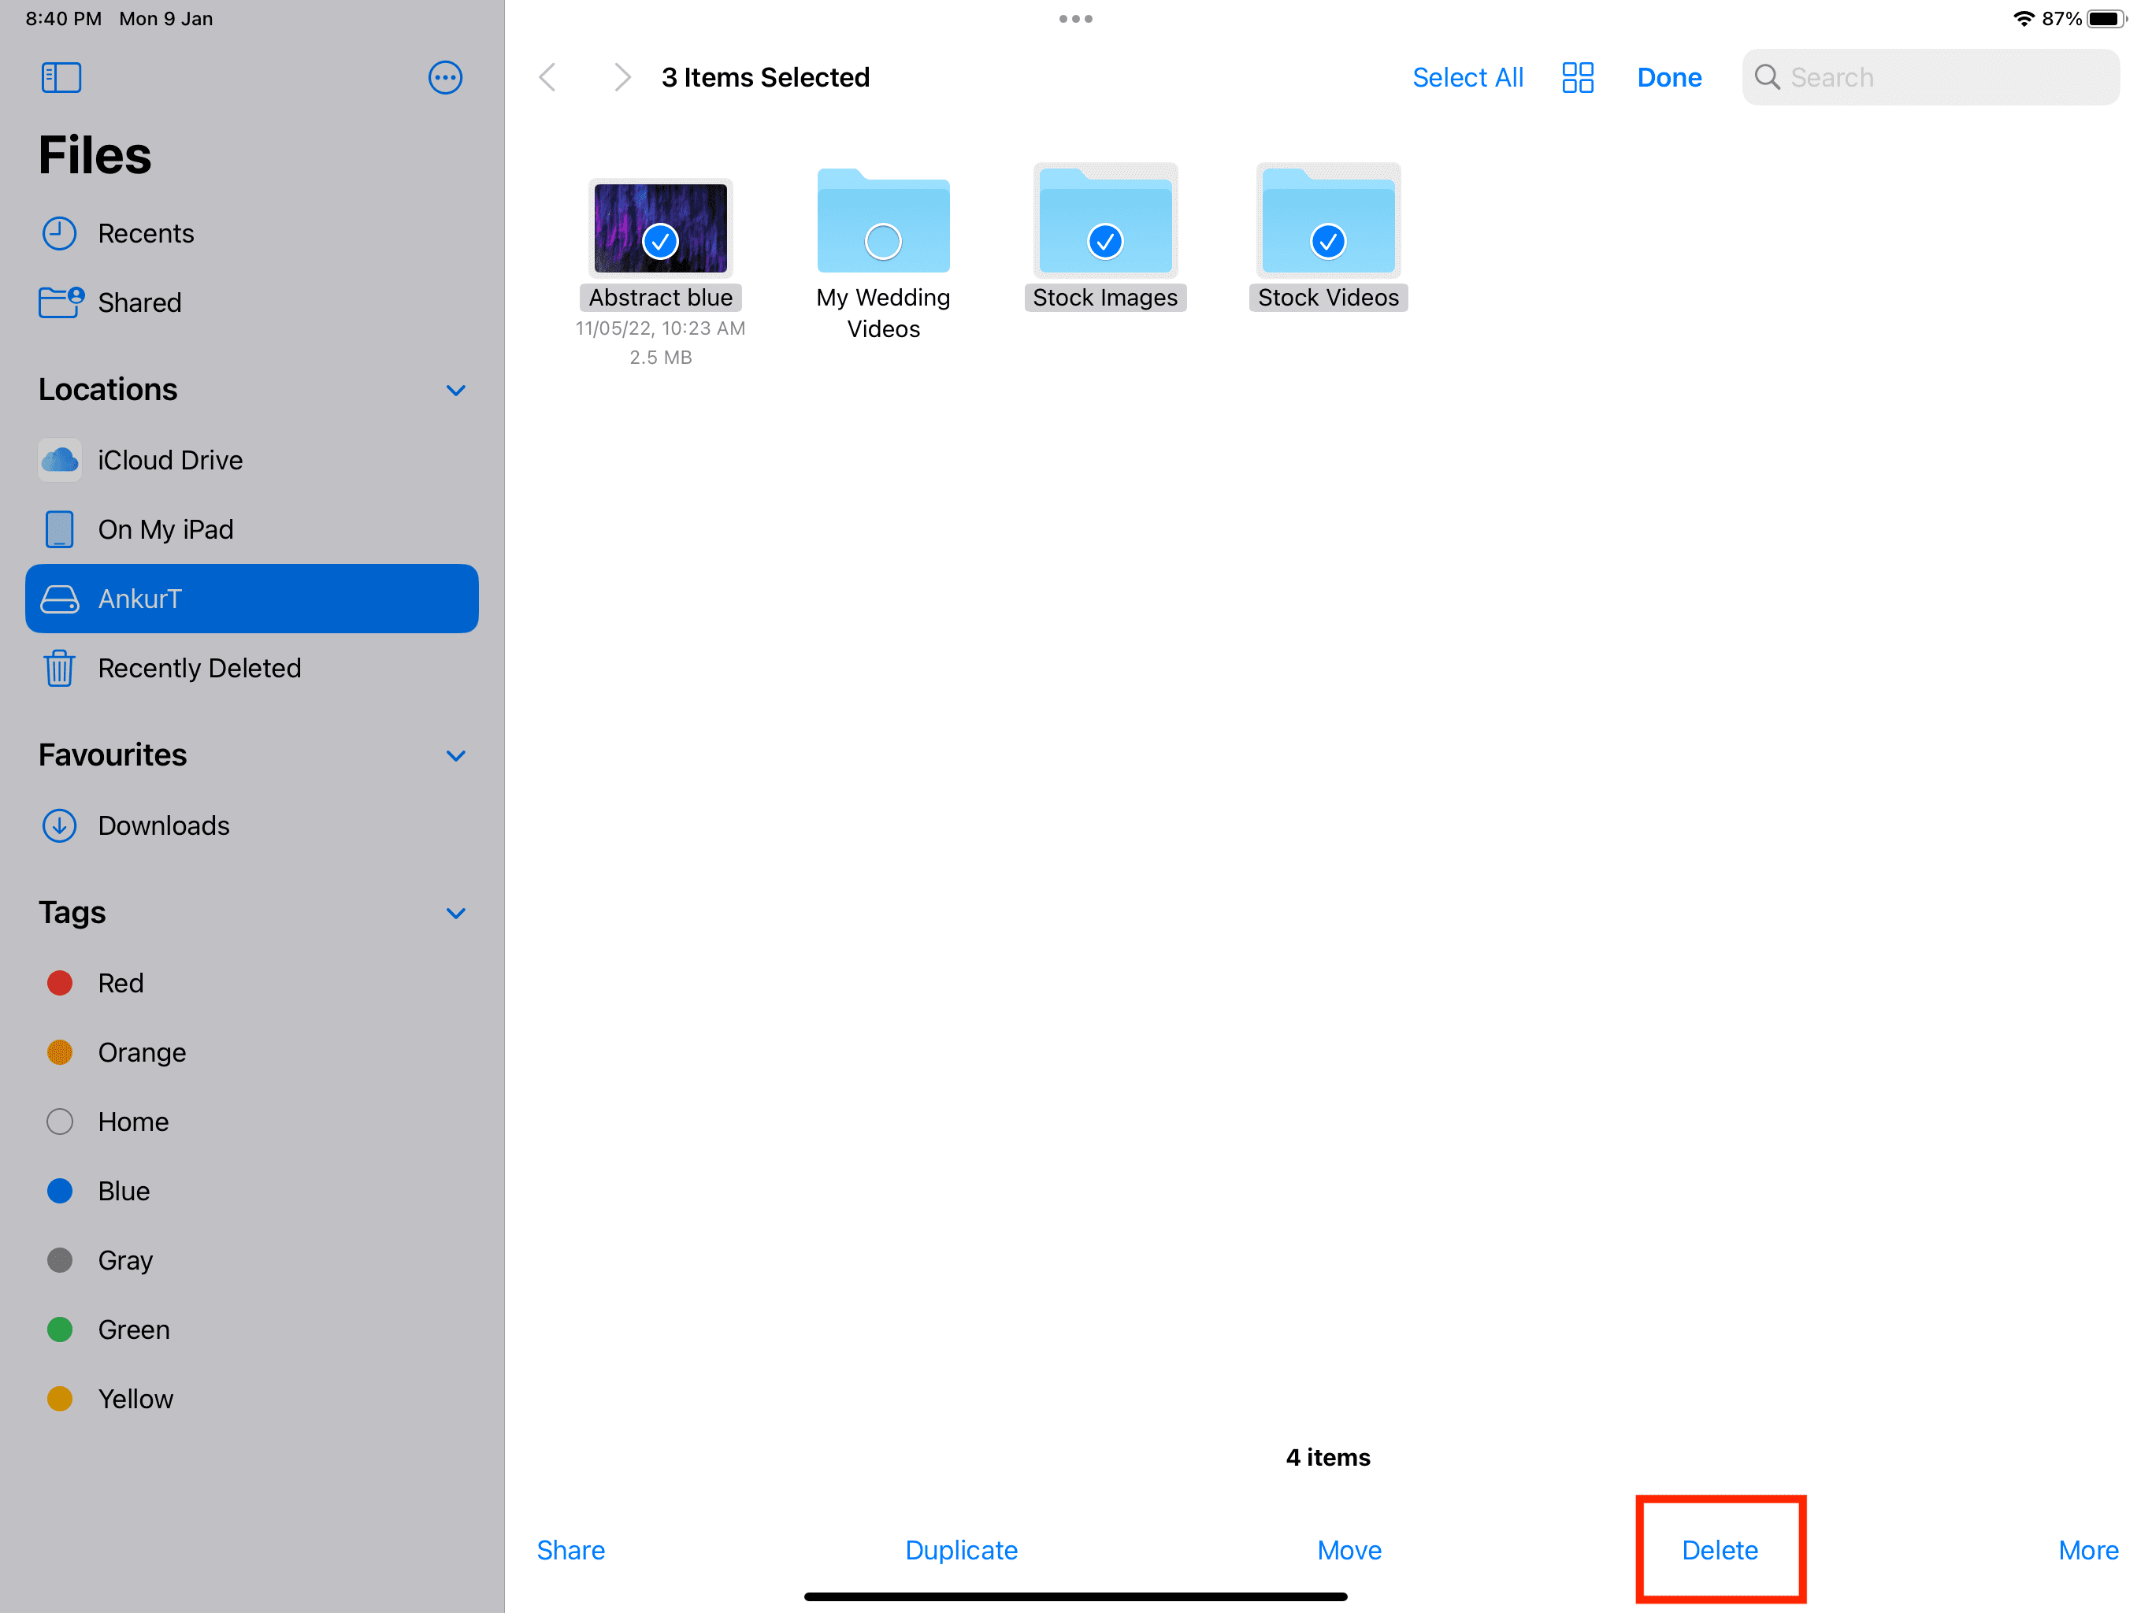Click the Green tag label
Viewport: 2152px width, 1613px height.
(133, 1330)
